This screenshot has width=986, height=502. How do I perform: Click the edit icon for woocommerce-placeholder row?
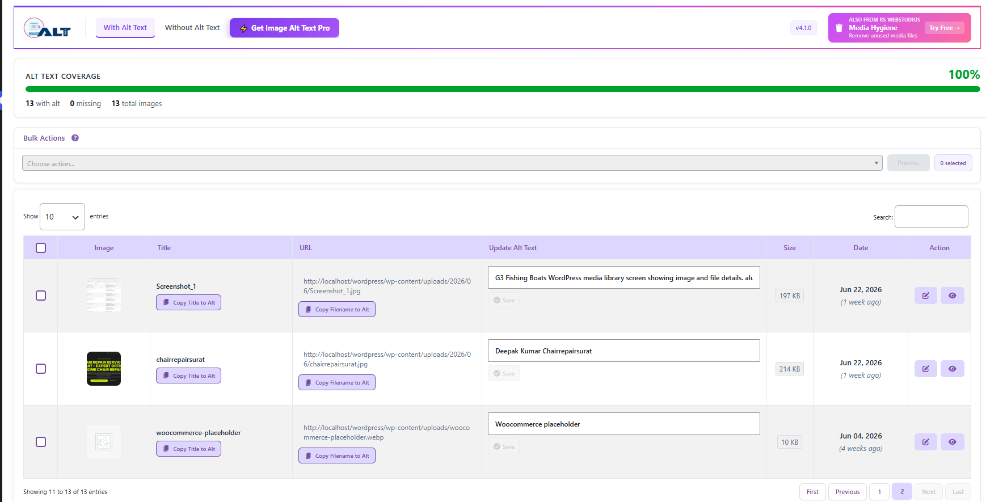pos(925,442)
